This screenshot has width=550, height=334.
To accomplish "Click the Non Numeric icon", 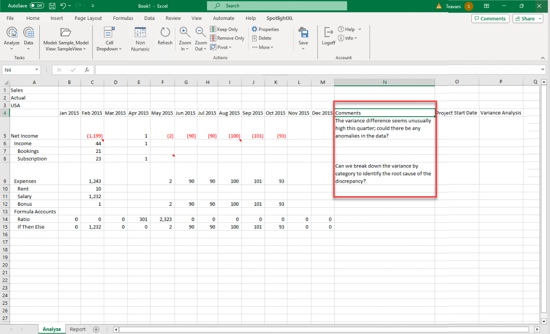I will point(140,33).
